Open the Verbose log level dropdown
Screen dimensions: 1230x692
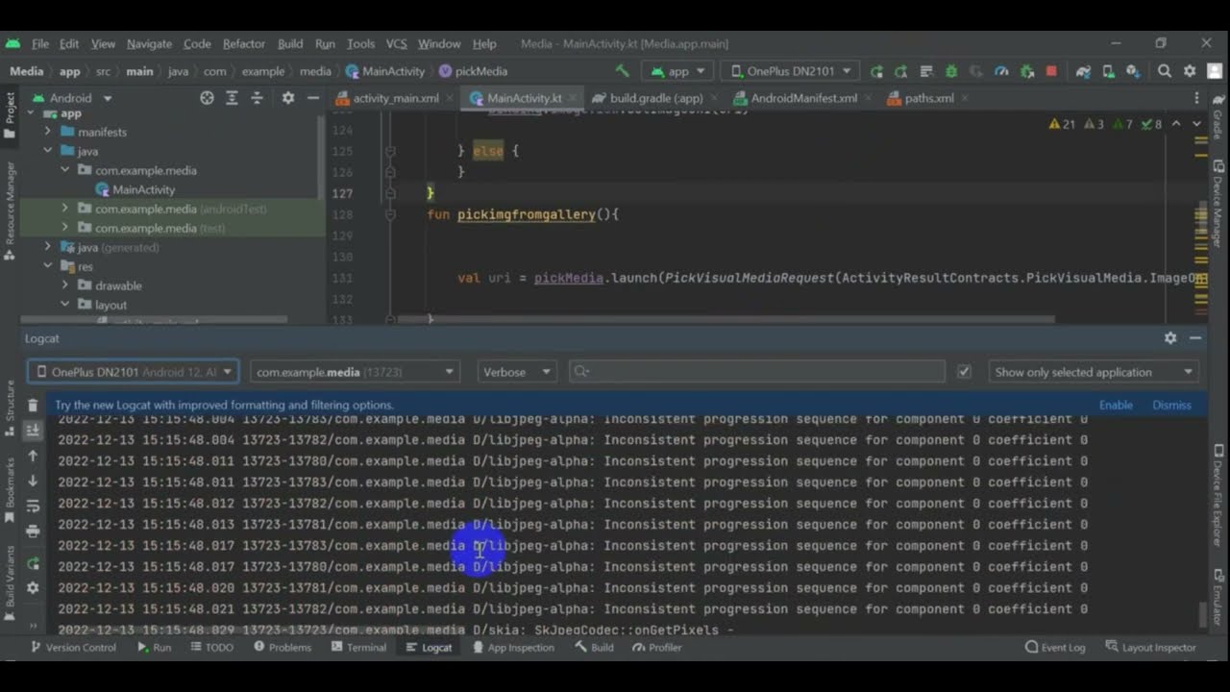click(517, 372)
